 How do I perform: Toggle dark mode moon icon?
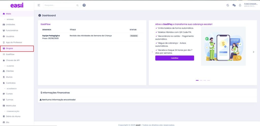tap(228, 5)
